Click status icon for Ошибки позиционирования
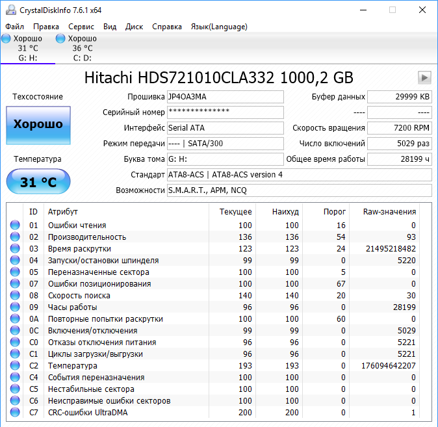 [15, 283]
